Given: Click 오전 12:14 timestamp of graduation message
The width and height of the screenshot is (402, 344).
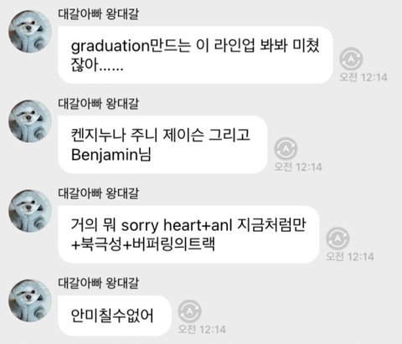Looking at the screenshot, I should click(363, 77).
